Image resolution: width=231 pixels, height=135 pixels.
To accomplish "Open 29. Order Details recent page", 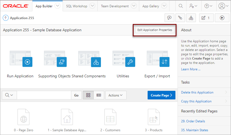I will 193,121.
